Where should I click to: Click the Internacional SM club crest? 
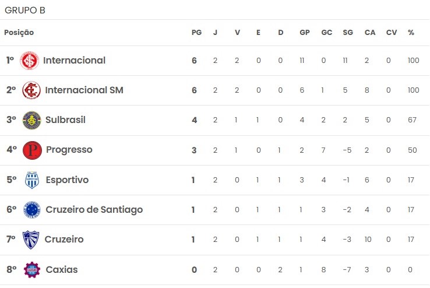pos(31,90)
